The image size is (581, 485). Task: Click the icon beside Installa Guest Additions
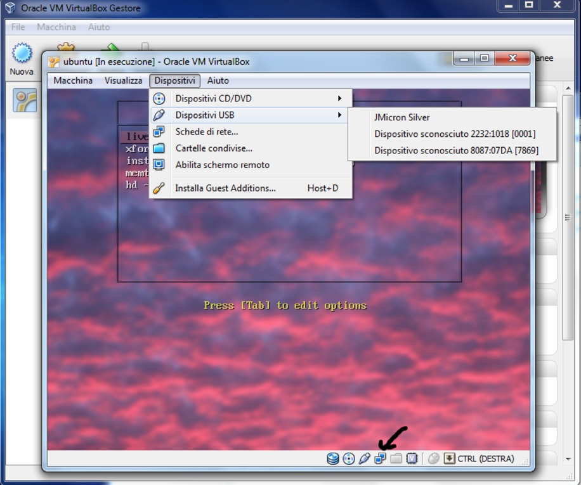click(159, 188)
